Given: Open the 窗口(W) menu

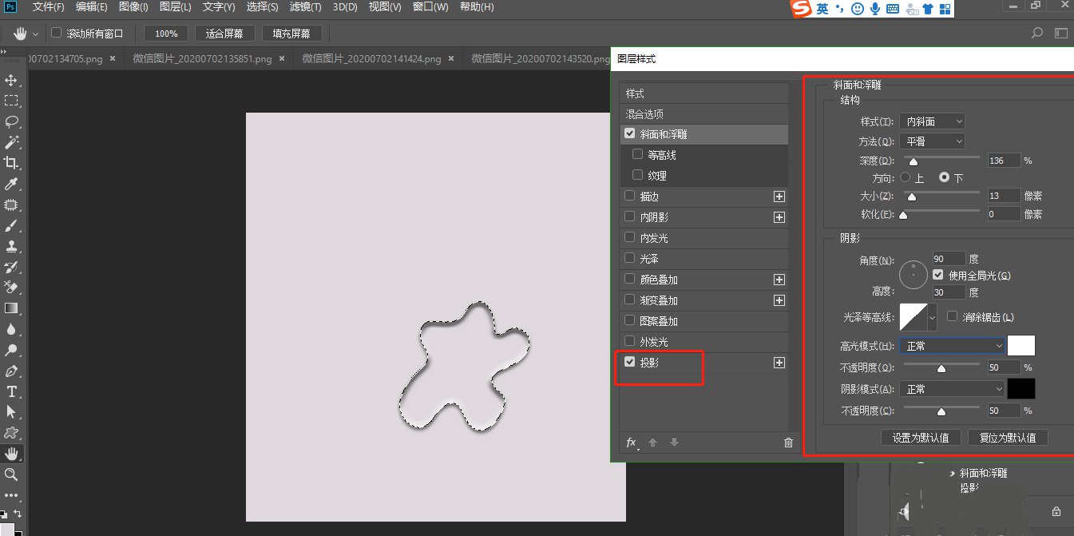Looking at the screenshot, I should coord(430,7).
